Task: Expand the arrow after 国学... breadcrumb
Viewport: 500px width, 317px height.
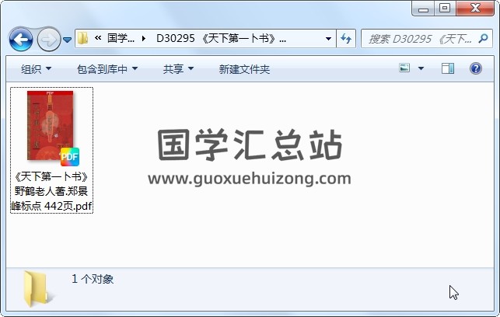Action: pos(144,39)
